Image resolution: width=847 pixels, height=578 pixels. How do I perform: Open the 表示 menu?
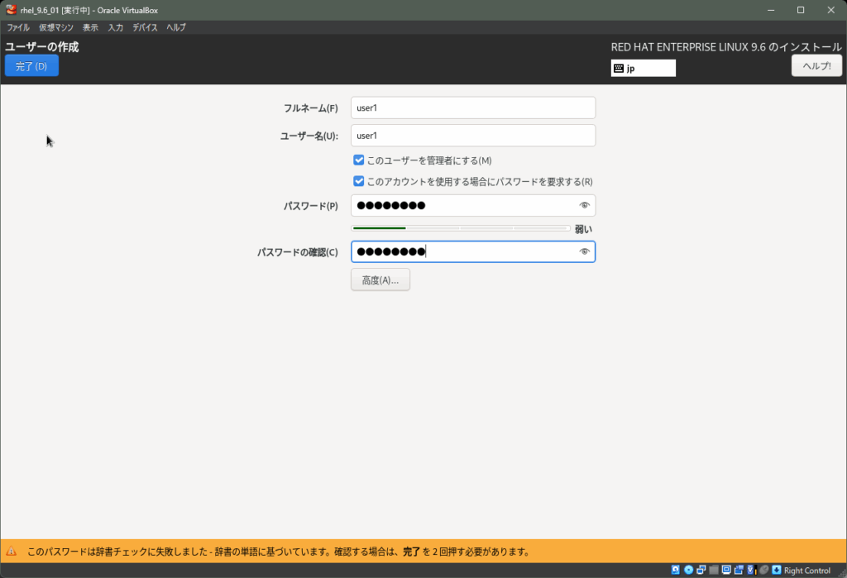pos(90,27)
